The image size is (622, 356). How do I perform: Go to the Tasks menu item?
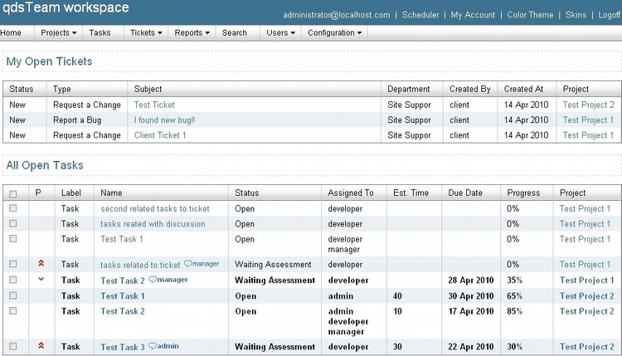coord(100,33)
